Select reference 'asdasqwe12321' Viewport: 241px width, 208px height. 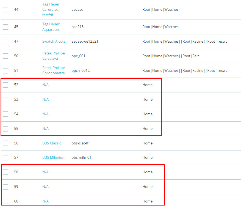(x=85, y=41)
